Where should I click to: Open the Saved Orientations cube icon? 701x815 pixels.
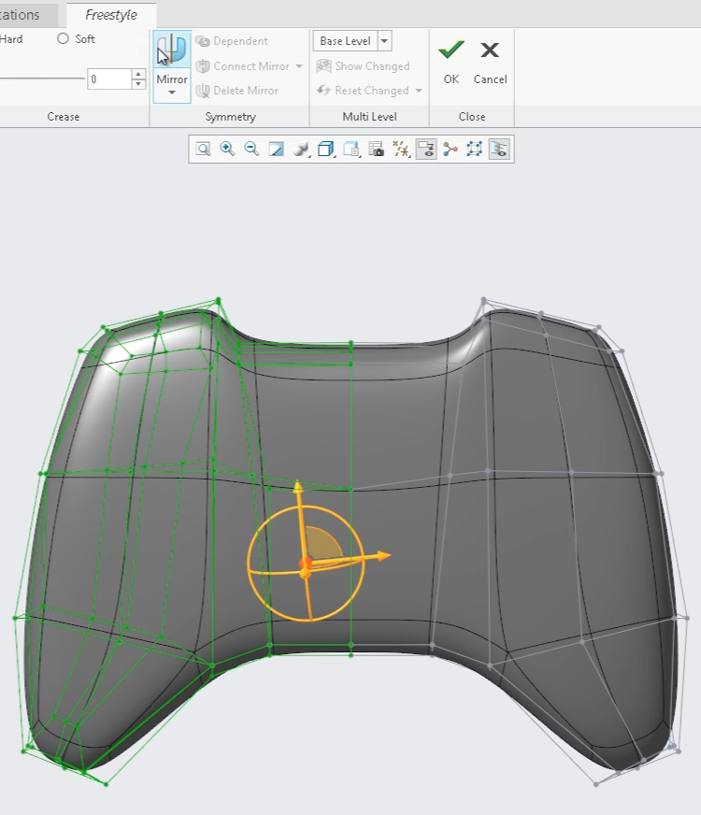click(x=326, y=150)
